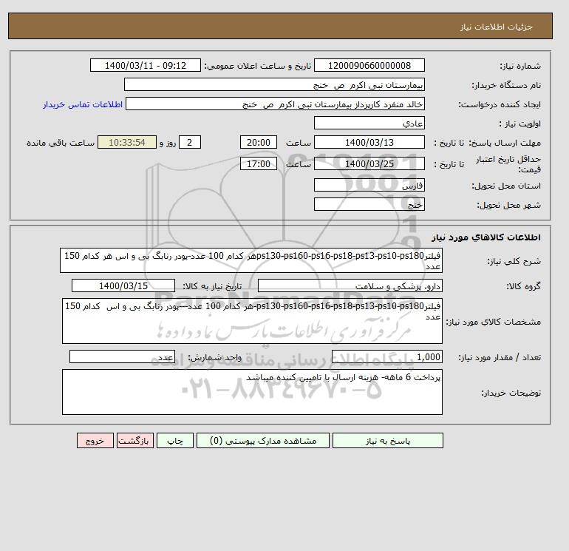Screen dimensions: 569x551
Task: Click the تاریخ نیاز به کالا label
Action: (x=212, y=286)
